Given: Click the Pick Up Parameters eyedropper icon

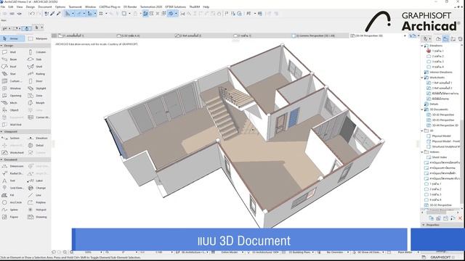Looking at the screenshot, I should pyautogui.click(x=52, y=14).
